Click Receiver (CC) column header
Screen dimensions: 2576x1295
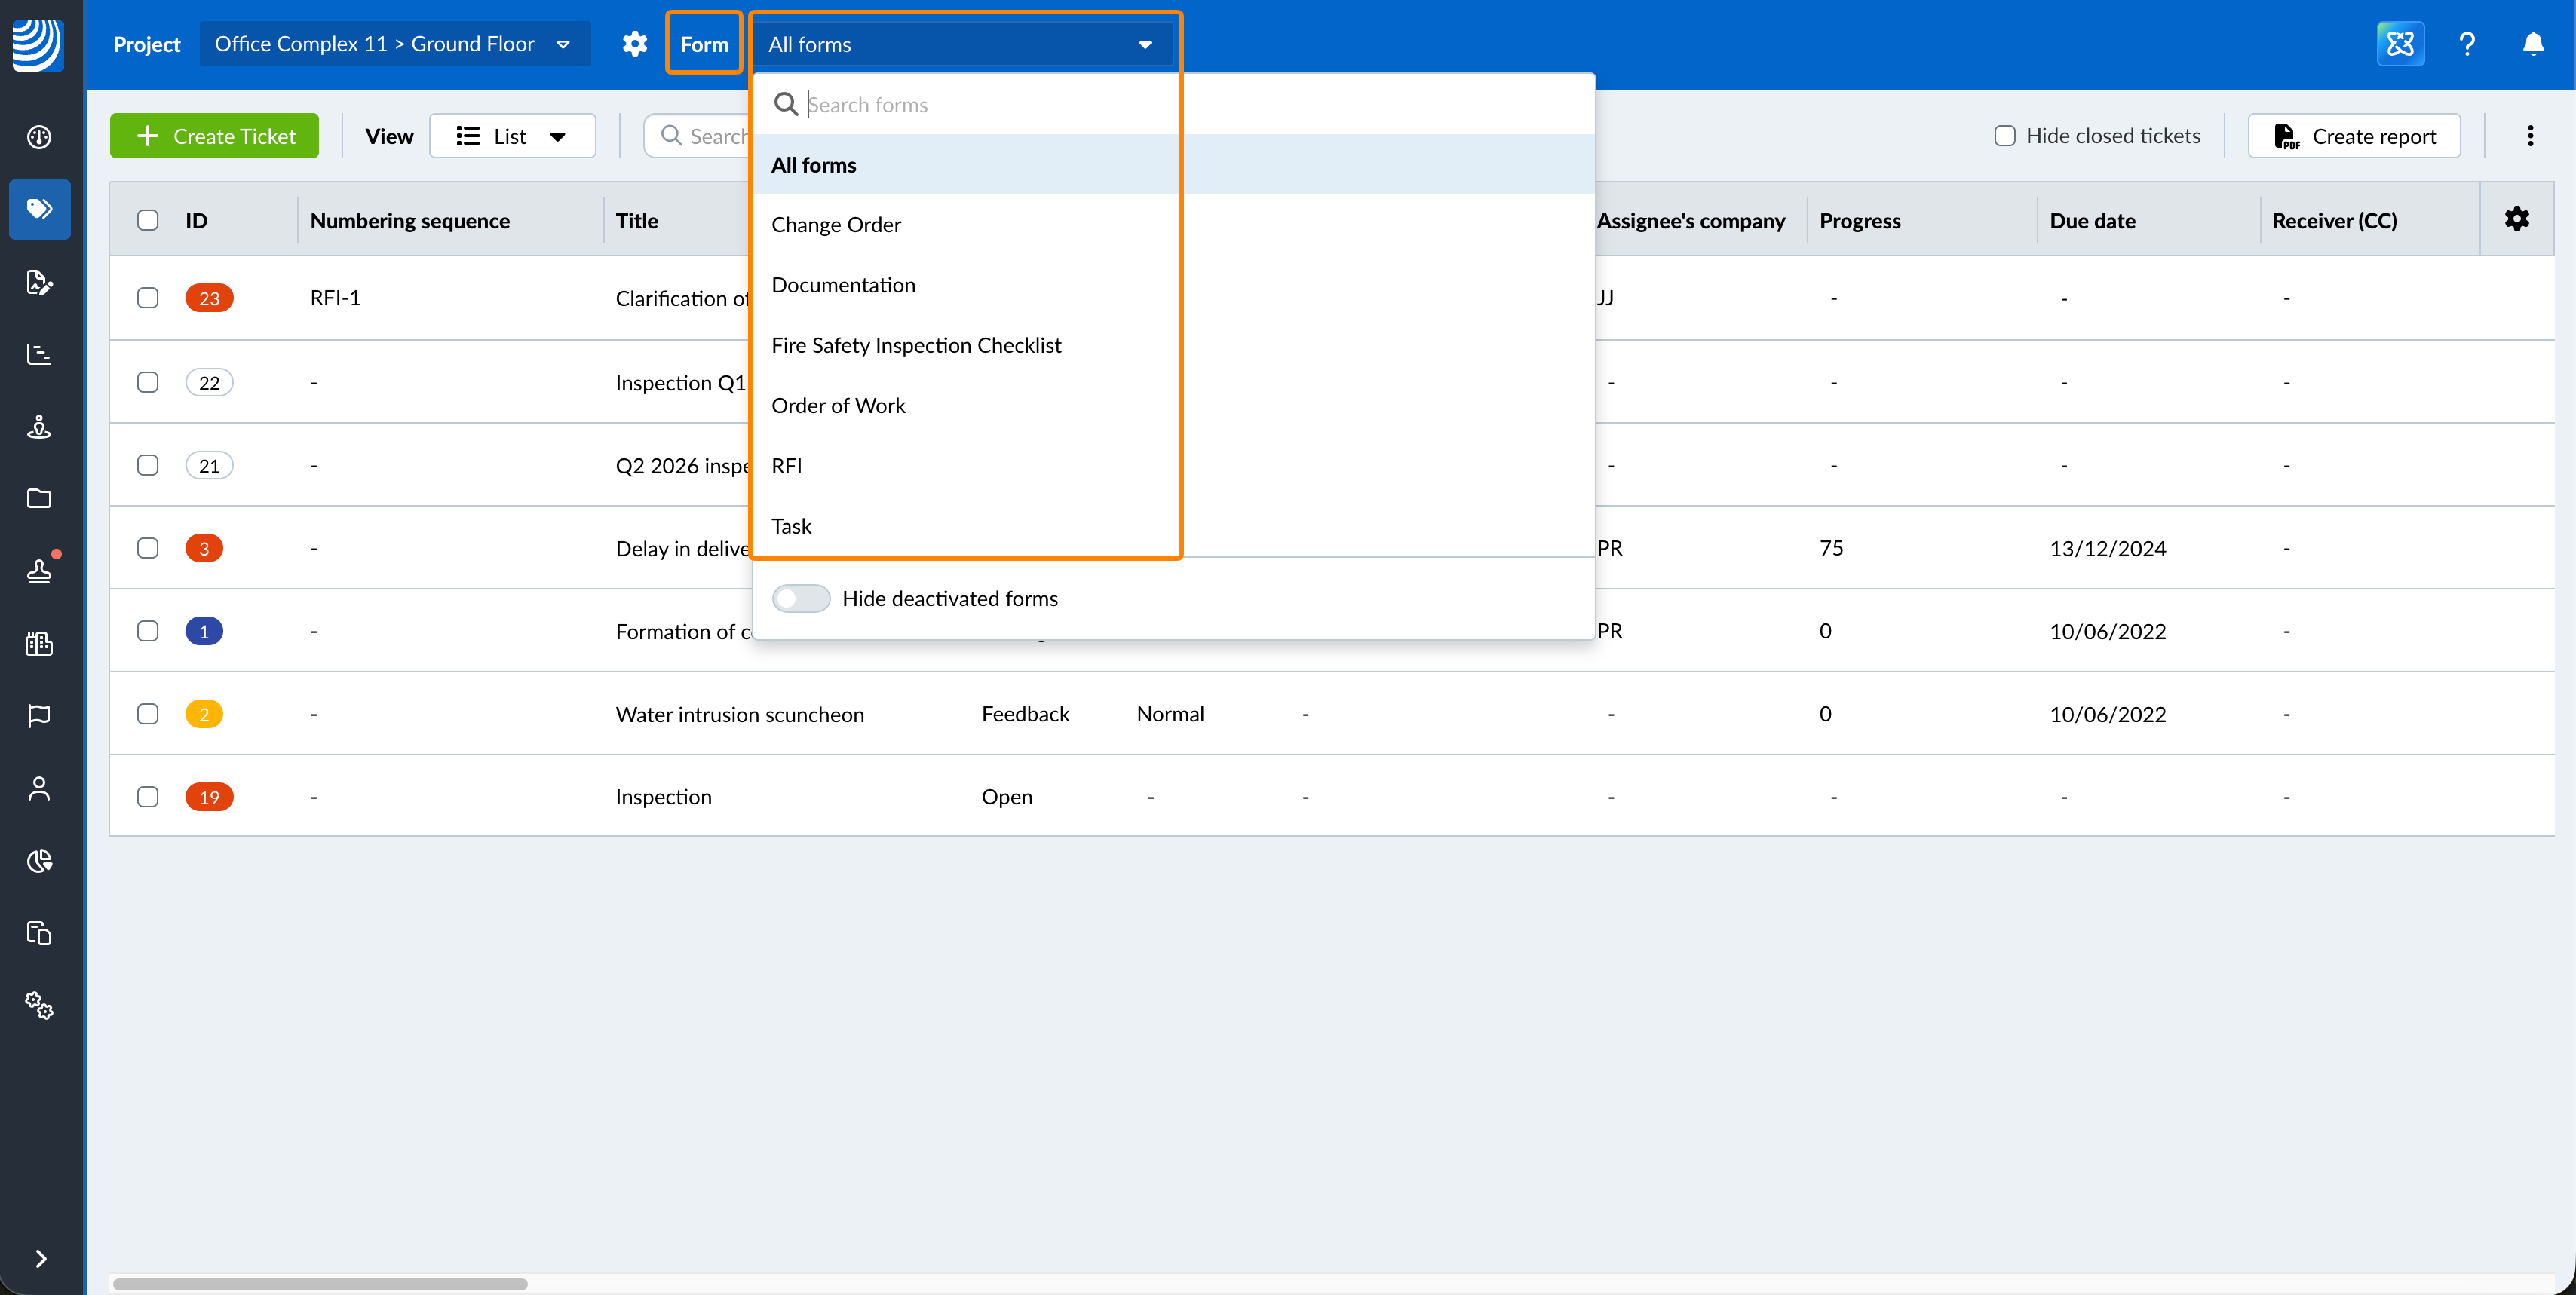coord(2334,220)
